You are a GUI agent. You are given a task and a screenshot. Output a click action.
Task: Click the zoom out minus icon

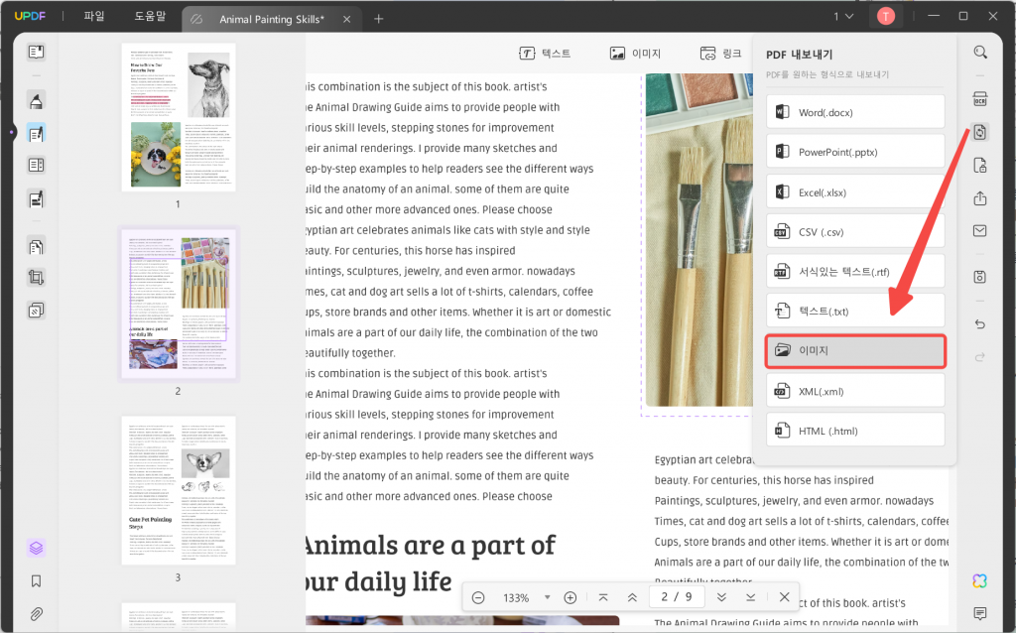[x=478, y=597]
